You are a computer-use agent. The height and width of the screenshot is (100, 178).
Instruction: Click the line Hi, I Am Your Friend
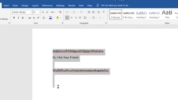(x=65, y=57)
